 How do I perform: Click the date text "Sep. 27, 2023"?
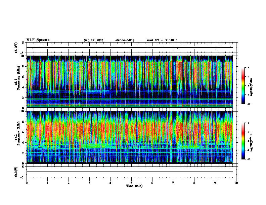(x=94, y=40)
